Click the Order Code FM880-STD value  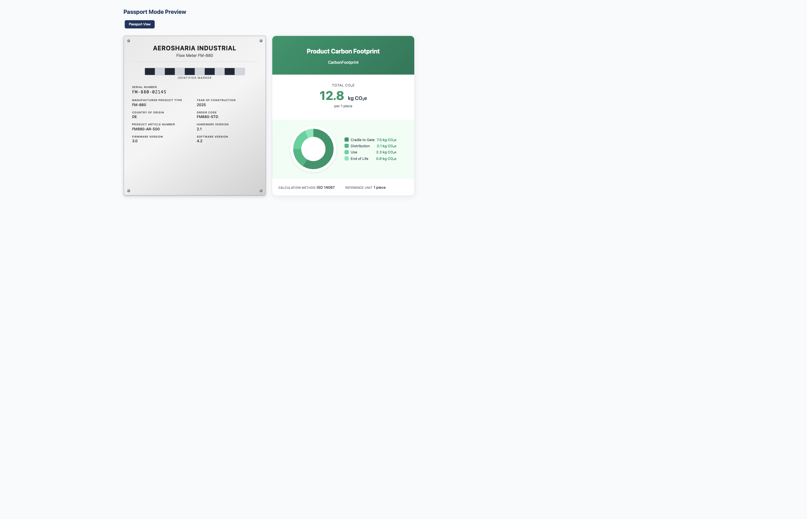click(207, 116)
